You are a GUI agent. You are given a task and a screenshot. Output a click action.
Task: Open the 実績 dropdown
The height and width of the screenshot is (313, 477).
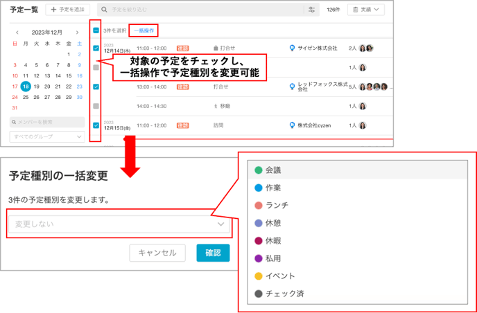click(366, 10)
